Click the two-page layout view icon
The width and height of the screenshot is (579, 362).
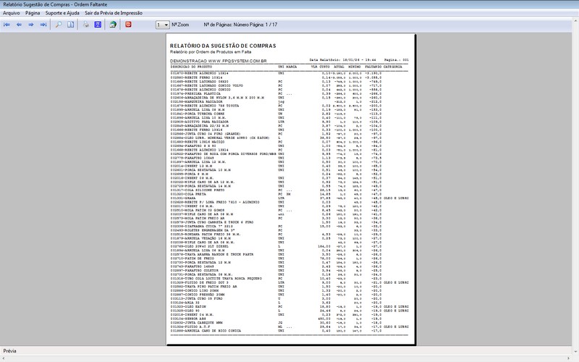71,25
